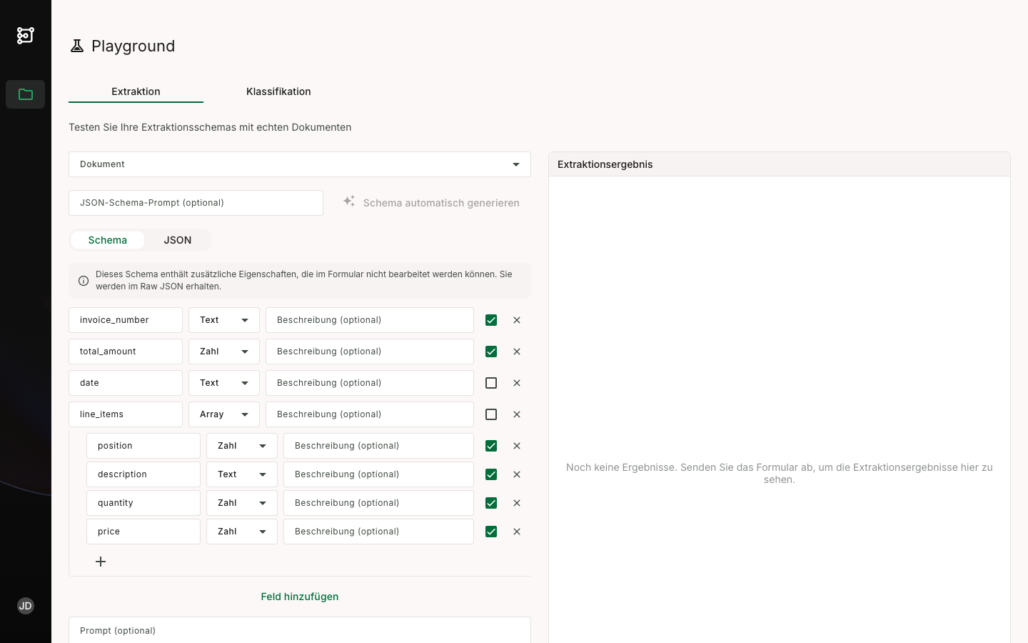Enable the required checkbox for date
This screenshot has height=643, width=1028.
tap(491, 383)
